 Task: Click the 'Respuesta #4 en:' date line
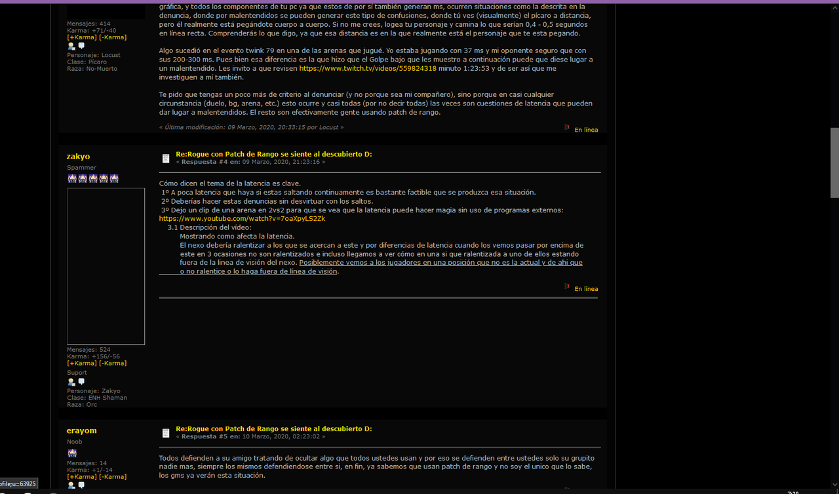[x=250, y=162]
